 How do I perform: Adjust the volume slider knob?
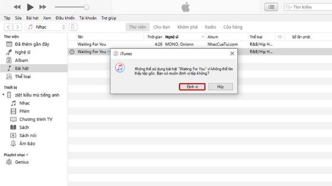pos(86,7)
